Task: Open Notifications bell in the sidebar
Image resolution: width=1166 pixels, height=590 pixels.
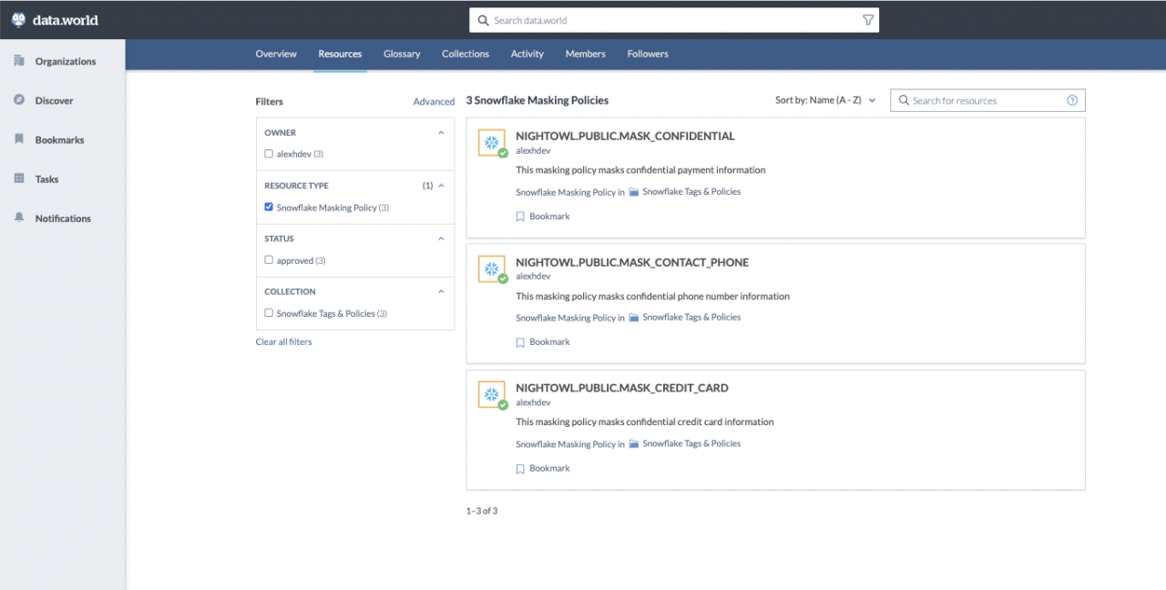Action: pyautogui.click(x=19, y=218)
